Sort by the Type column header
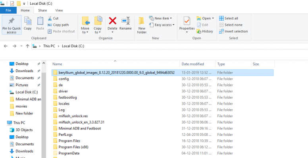The width and height of the screenshot is (308, 158). pyautogui.click(x=221, y=64)
